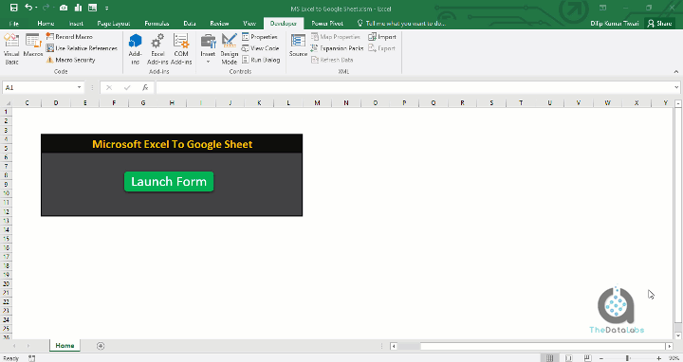Open the Macros dialog

coord(33,45)
